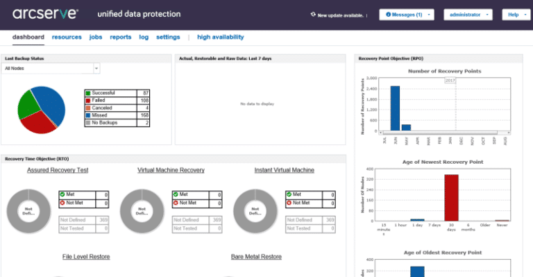Click the green Met checkmark icon under Assured Recovery Test

tap(62, 194)
